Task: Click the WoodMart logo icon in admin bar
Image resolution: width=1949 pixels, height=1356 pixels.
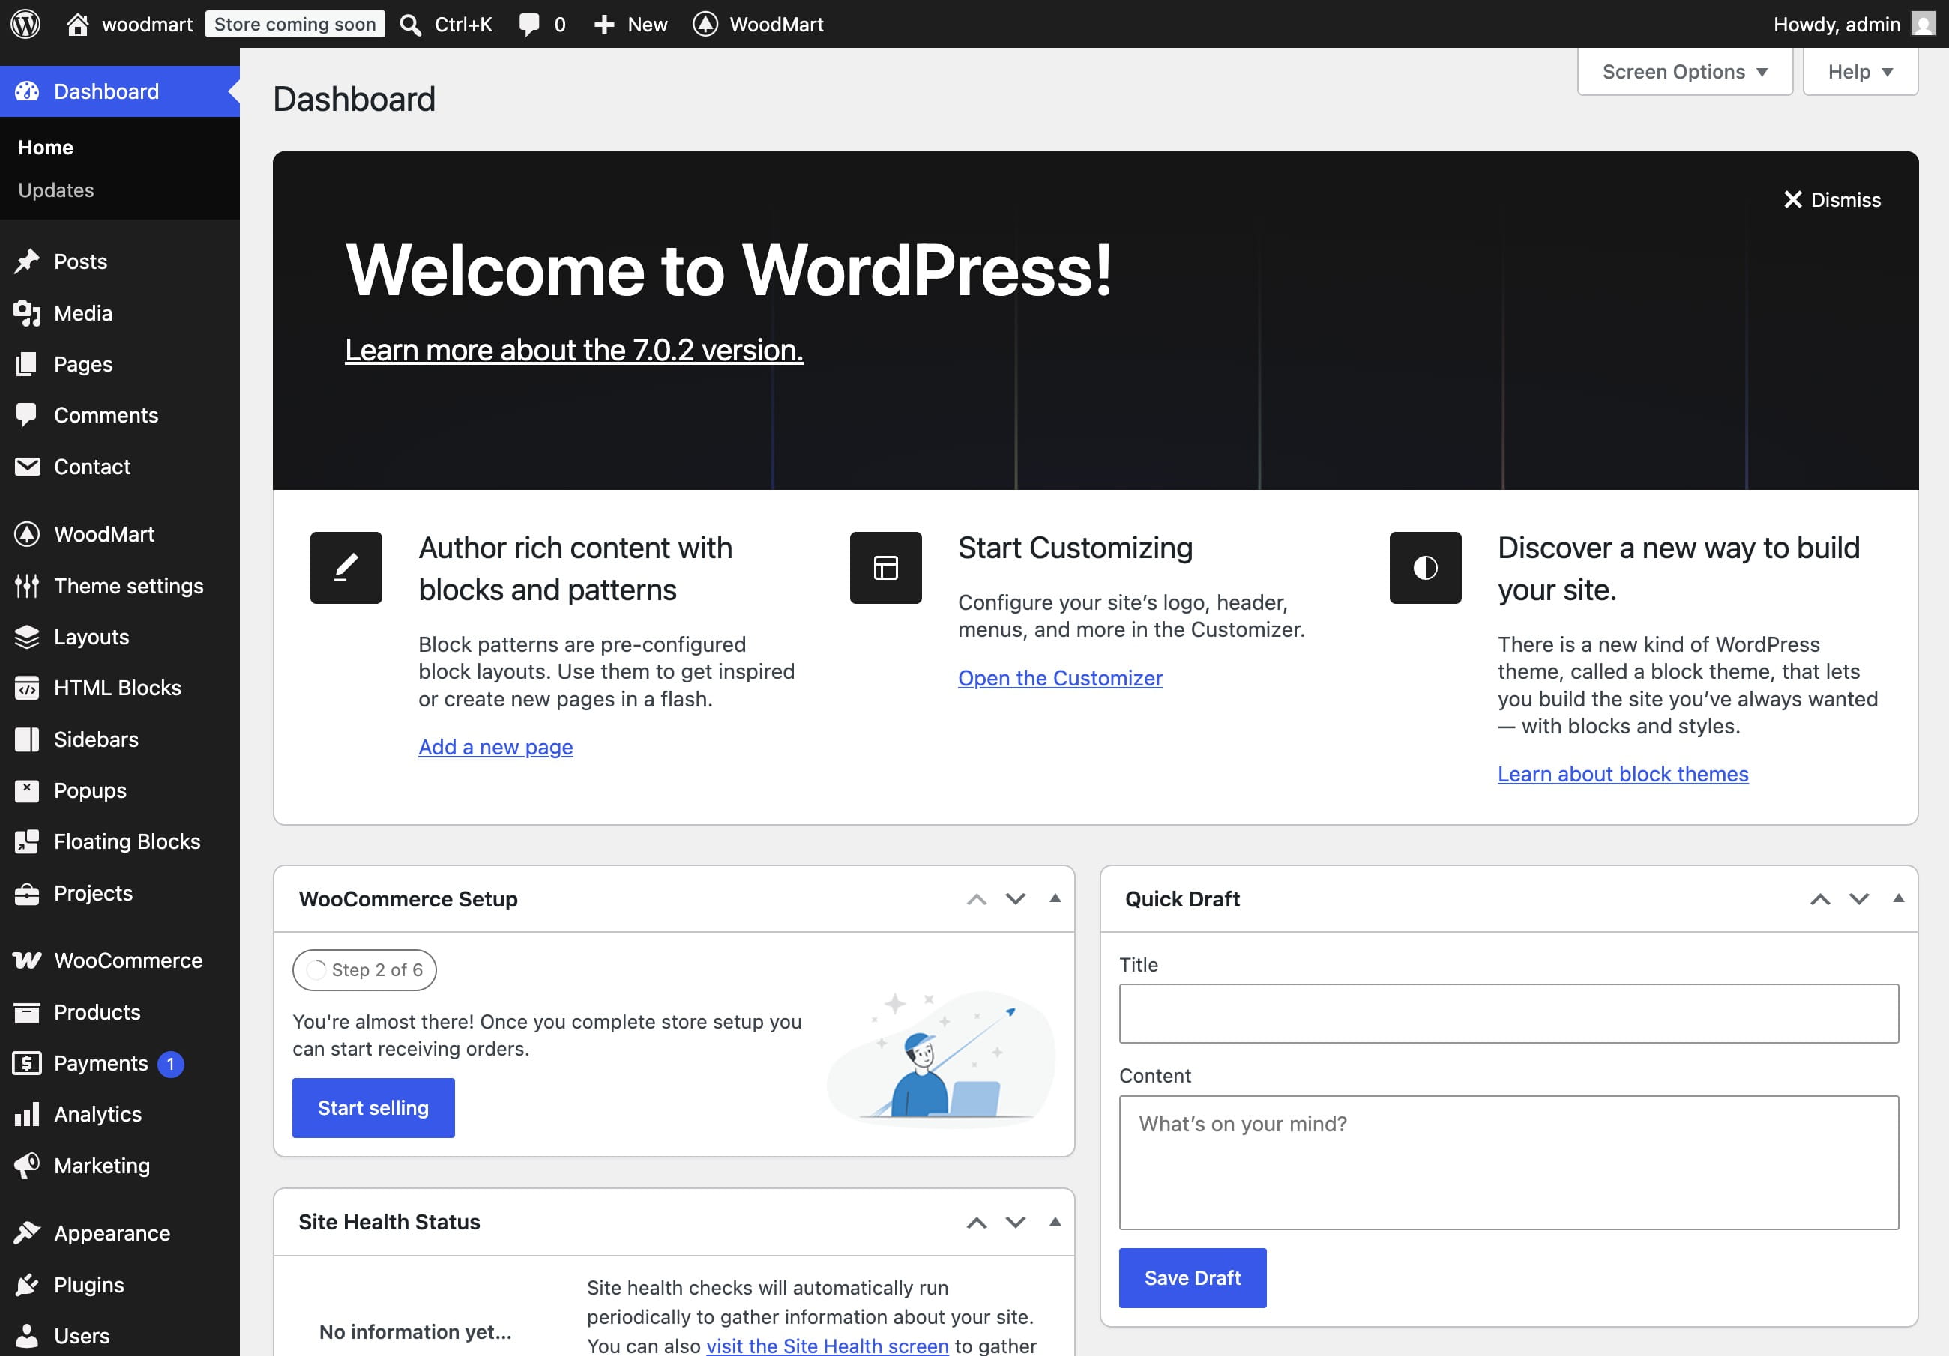Action: (705, 24)
